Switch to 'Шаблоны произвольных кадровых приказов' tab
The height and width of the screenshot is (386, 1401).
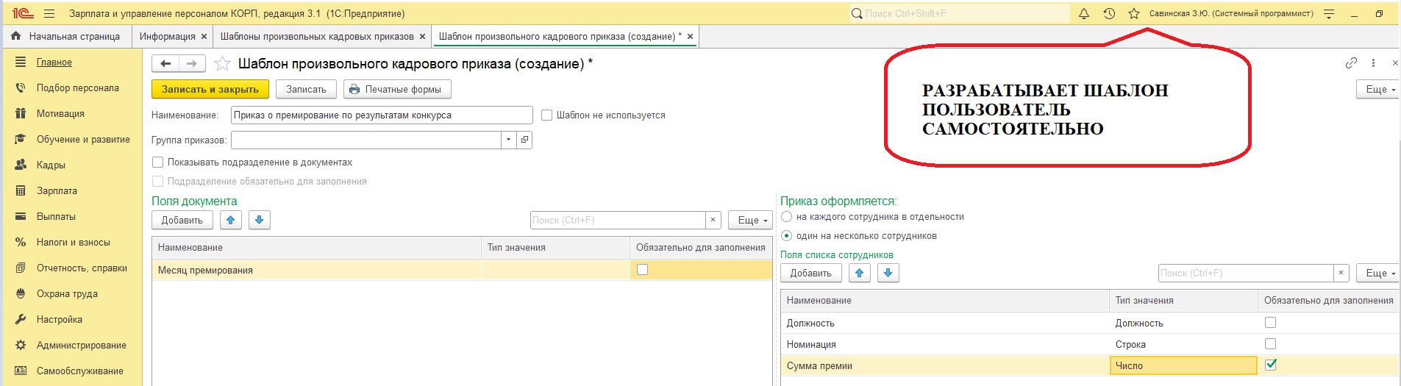[317, 36]
